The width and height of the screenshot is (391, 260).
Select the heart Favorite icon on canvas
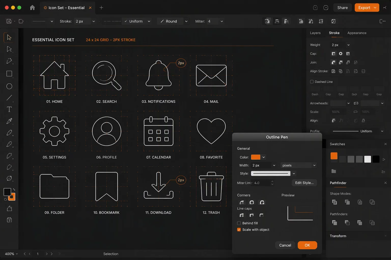211,131
